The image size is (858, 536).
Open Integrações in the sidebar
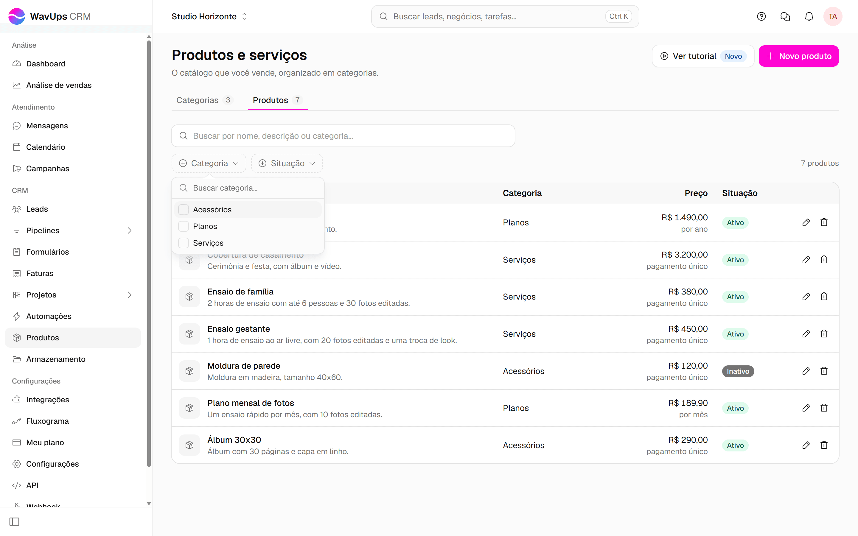point(73,400)
